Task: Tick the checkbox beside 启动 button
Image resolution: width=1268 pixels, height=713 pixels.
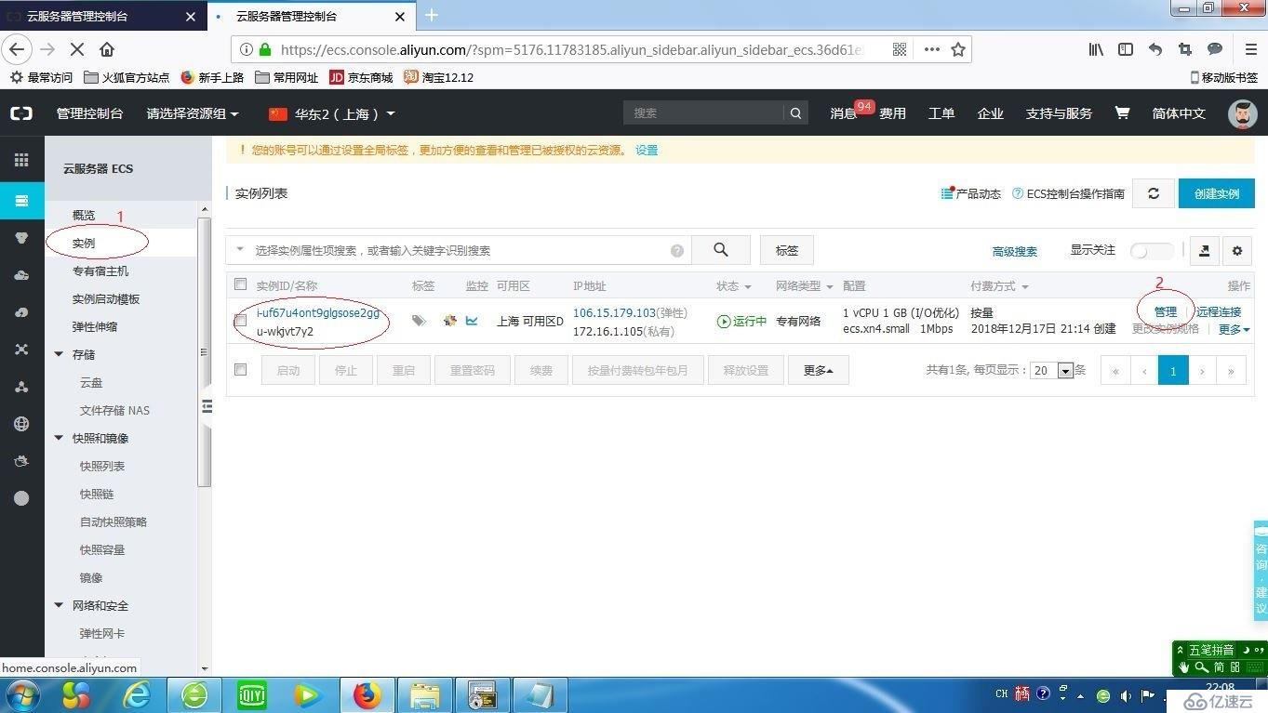Action: [x=241, y=369]
